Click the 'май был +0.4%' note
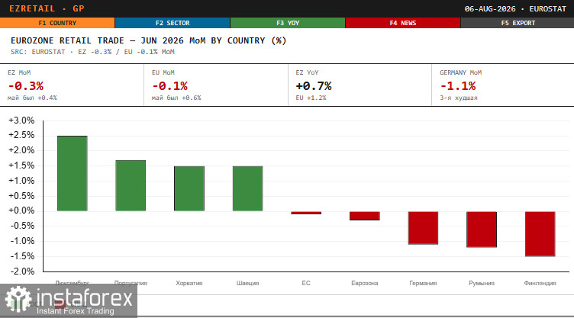This screenshot has height=318, width=574. 32,98
